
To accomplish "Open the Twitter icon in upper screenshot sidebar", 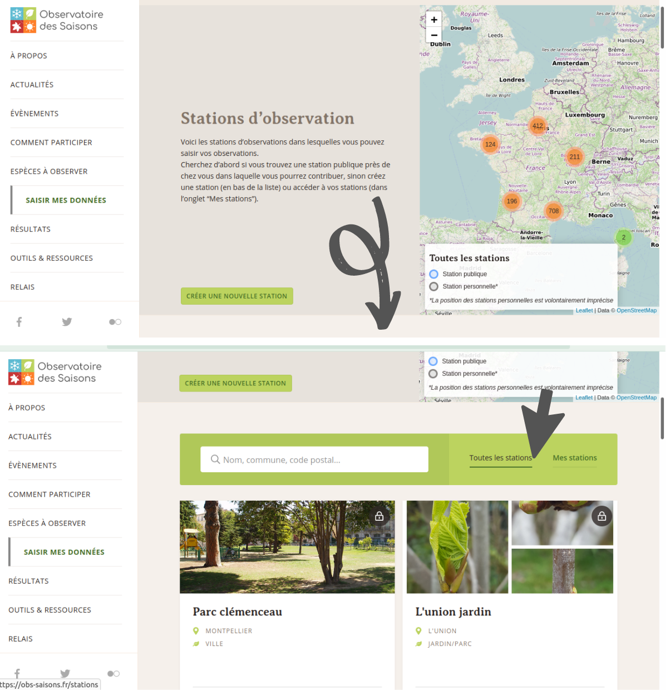I will pyautogui.click(x=67, y=322).
